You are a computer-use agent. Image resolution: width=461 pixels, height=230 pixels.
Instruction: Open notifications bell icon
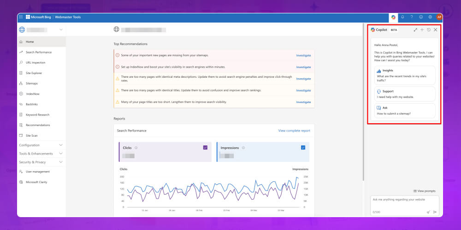pyautogui.click(x=402, y=17)
